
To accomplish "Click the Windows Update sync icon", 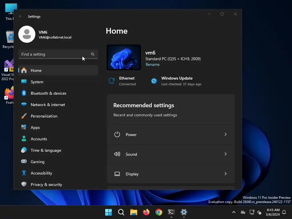I will [x=154, y=81].
